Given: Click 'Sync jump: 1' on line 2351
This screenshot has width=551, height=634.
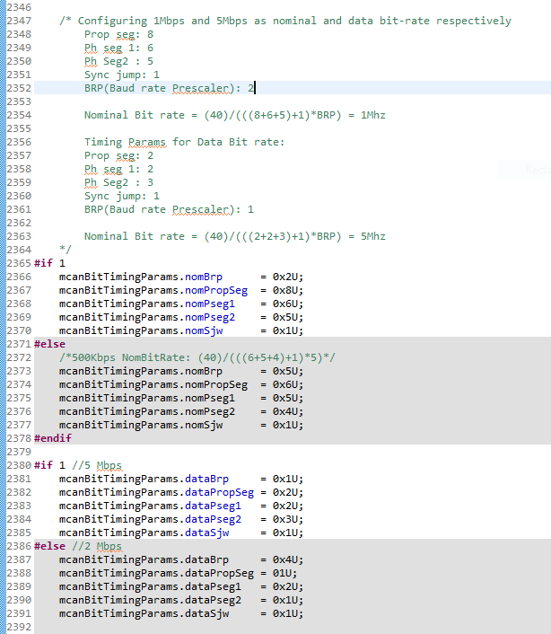Looking at the screenshot, I should [x=122, y=75].
